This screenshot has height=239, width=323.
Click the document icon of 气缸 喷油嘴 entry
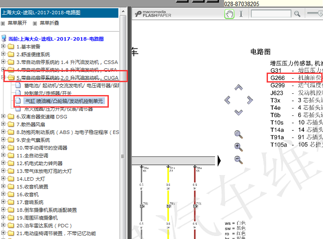(x=18, y=101)
